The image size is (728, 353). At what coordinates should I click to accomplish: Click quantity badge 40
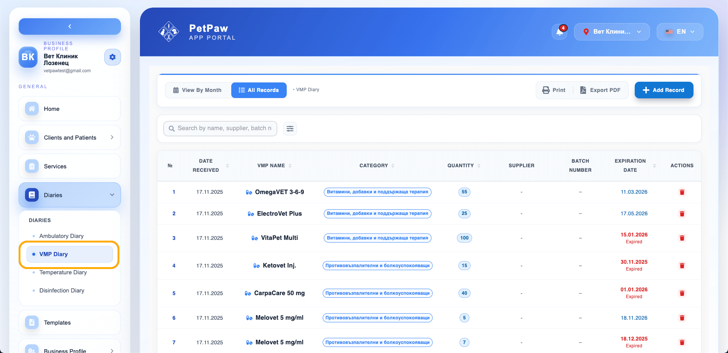(464, 293)
